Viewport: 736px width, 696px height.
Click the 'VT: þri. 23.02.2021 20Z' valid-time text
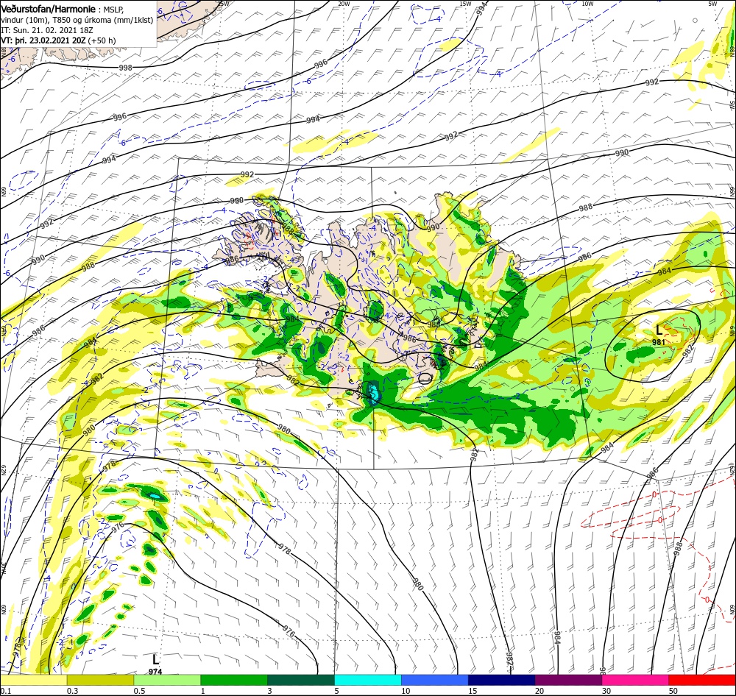click(43, 40)
